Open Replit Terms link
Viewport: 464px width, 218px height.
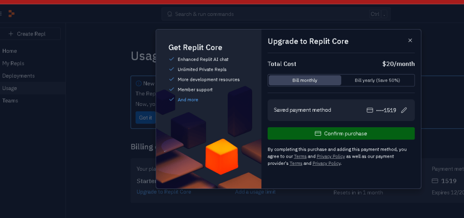pyautogui.click(x=300, y=156)
